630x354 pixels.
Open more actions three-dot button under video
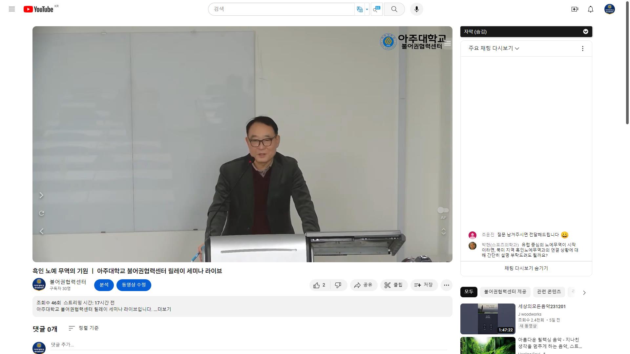(x=446, y=285)
